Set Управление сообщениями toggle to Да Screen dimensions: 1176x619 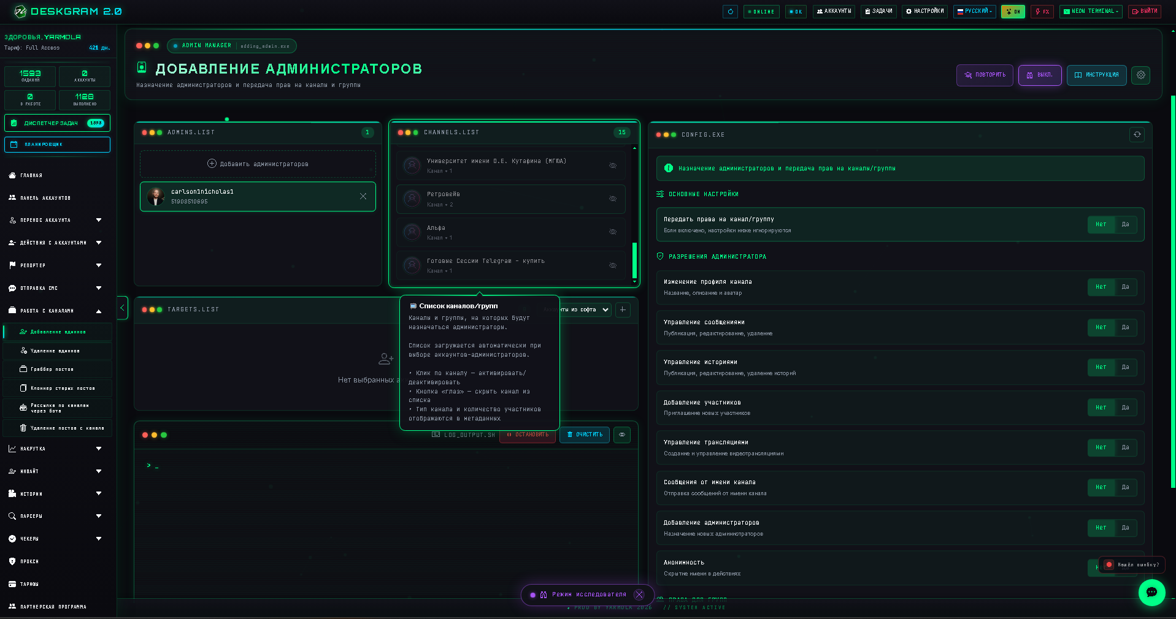tap(1126, 327)
